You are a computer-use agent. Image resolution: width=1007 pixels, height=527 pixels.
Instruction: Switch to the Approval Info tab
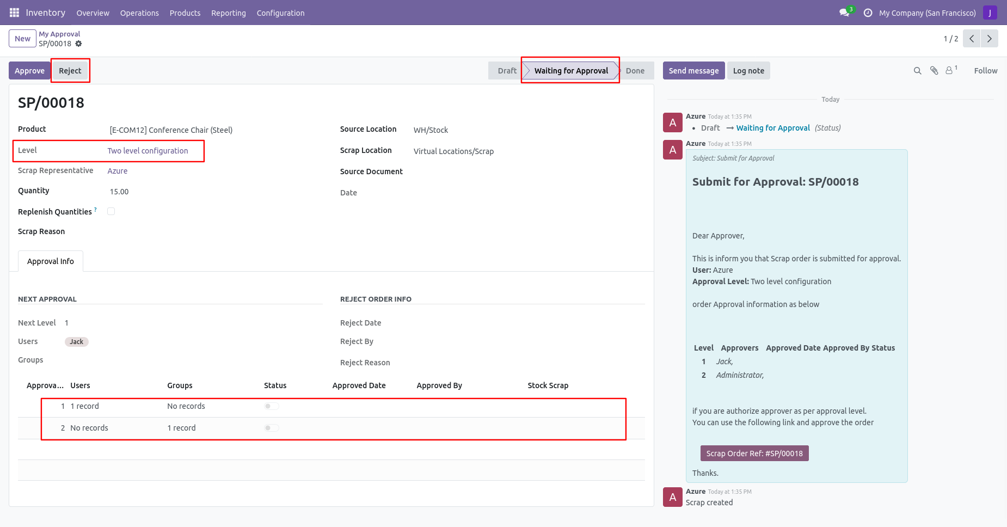pyautogui.click(x=51, y=261)
